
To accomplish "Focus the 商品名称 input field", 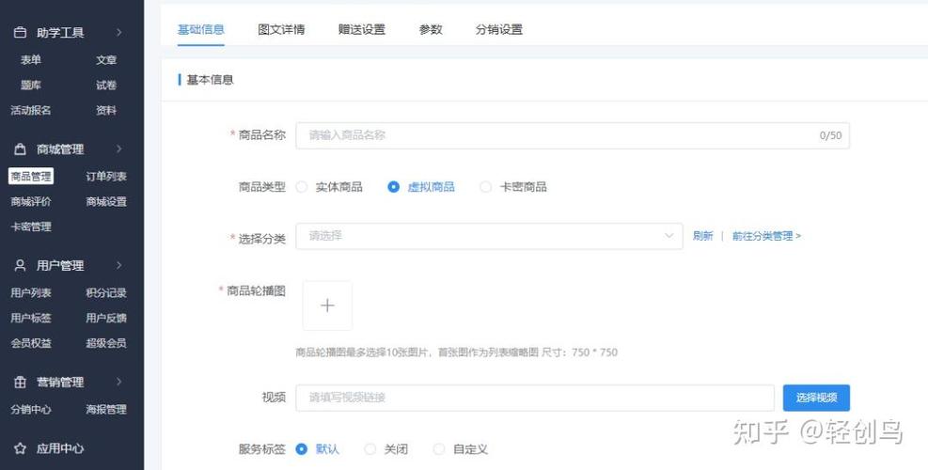I will pos(573,135).
